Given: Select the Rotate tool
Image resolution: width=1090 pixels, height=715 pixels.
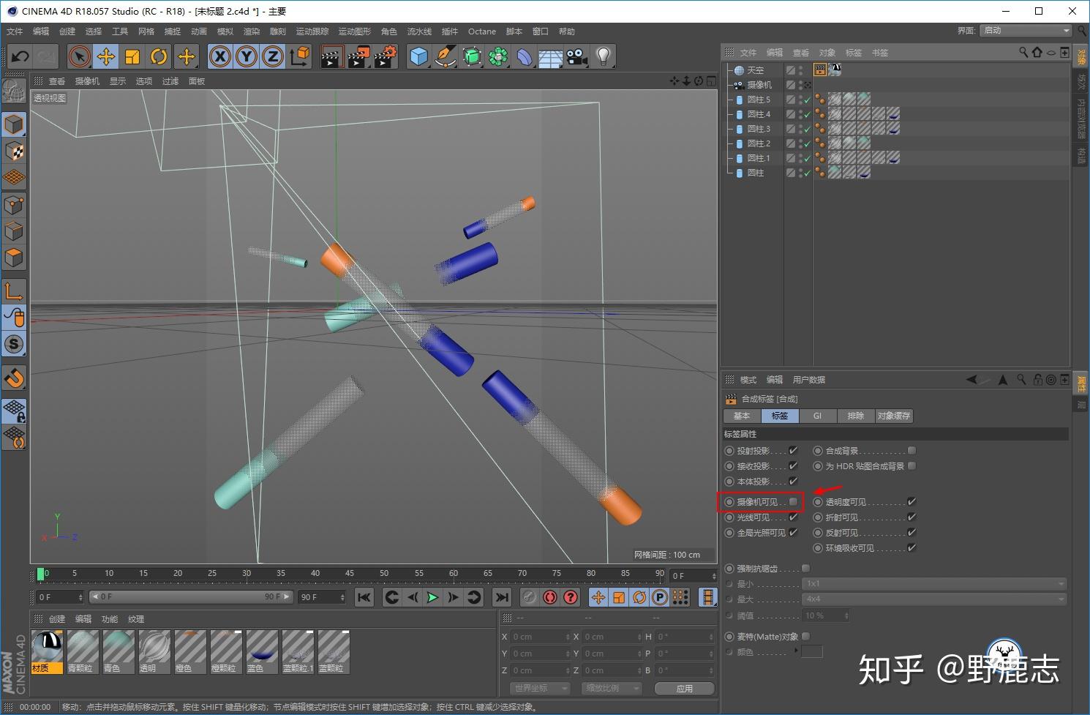Looking at the screenshot, I should 159,56.
